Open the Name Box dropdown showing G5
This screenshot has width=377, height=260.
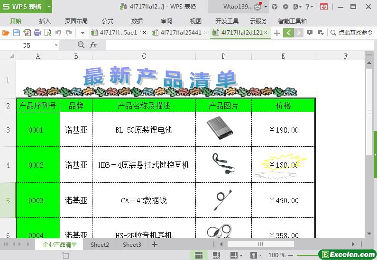pos(56,45)
